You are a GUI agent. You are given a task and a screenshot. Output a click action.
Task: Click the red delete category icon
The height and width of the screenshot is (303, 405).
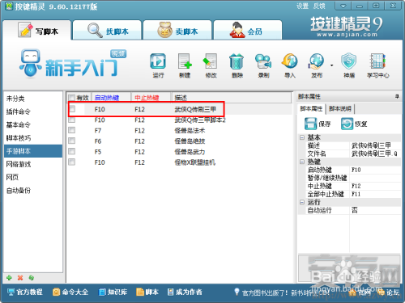pos(20,278)
